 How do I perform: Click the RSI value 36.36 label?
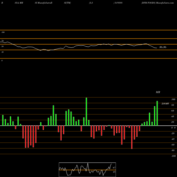(x=163, y=47)
